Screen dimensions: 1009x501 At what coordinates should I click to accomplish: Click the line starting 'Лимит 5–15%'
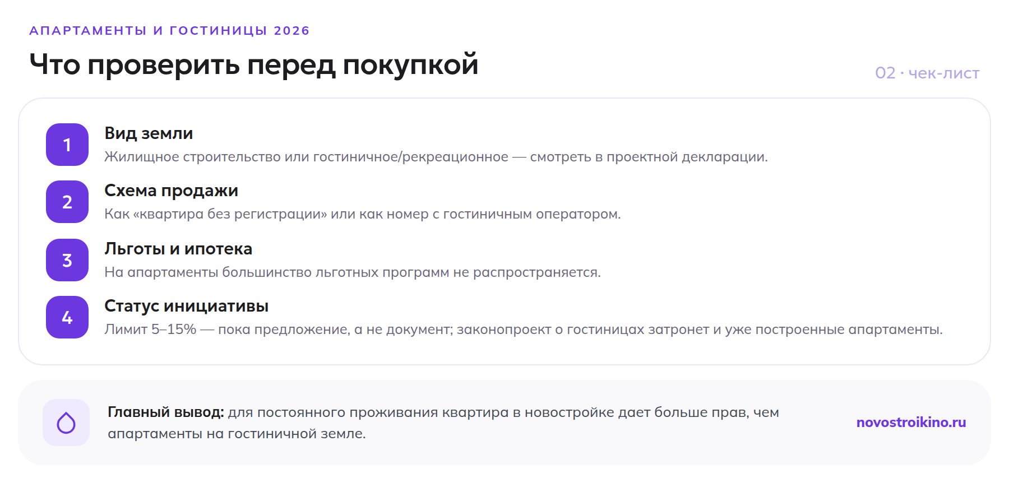click(523, 330)
